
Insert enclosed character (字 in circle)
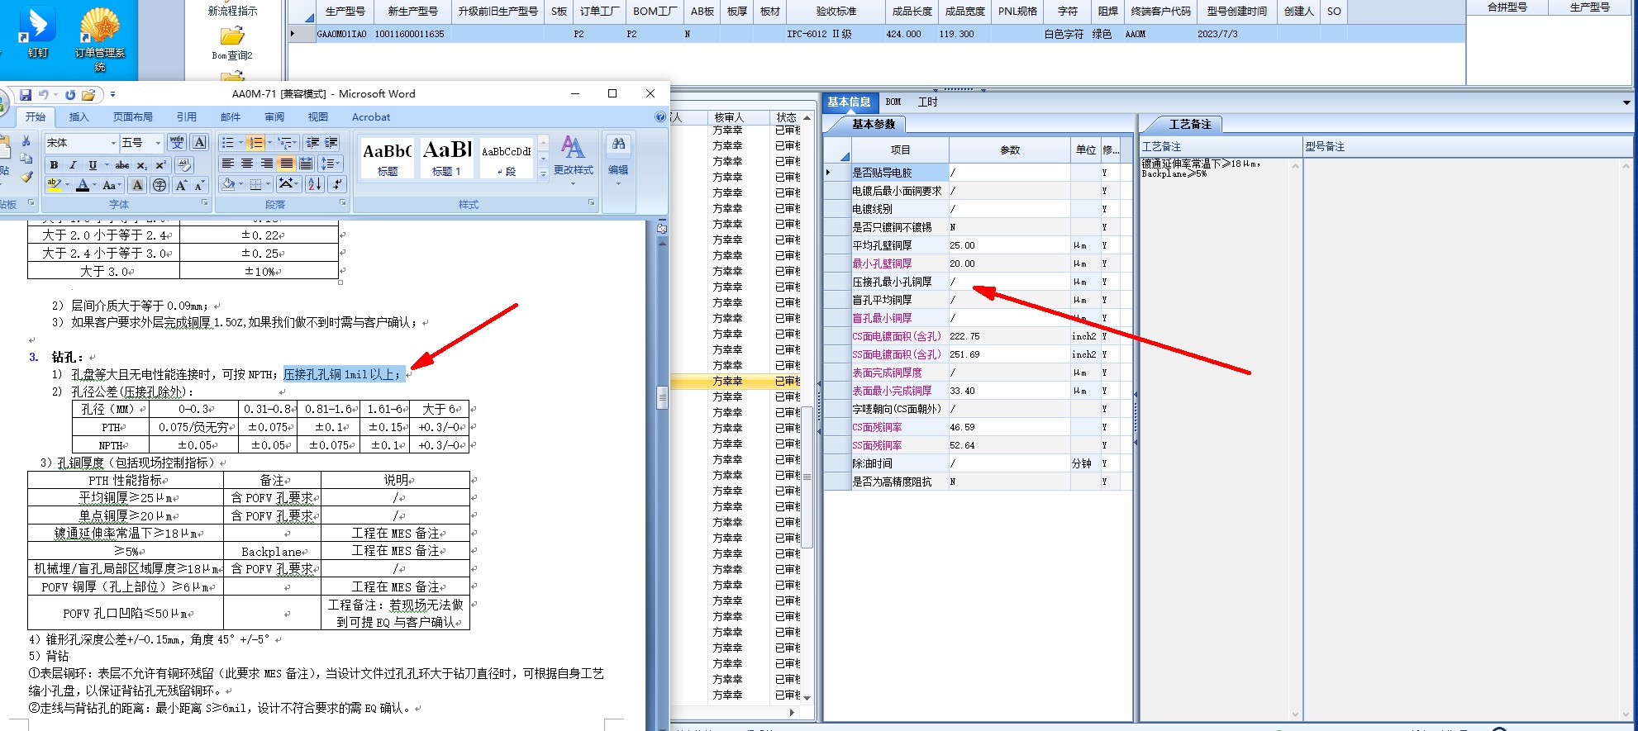(160, 185)
